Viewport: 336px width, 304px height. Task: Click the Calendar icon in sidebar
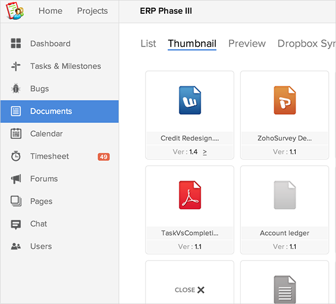[16, 133]
